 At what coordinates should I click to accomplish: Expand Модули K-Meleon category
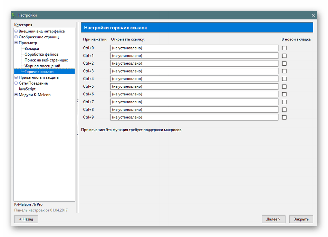coord(16,95)
